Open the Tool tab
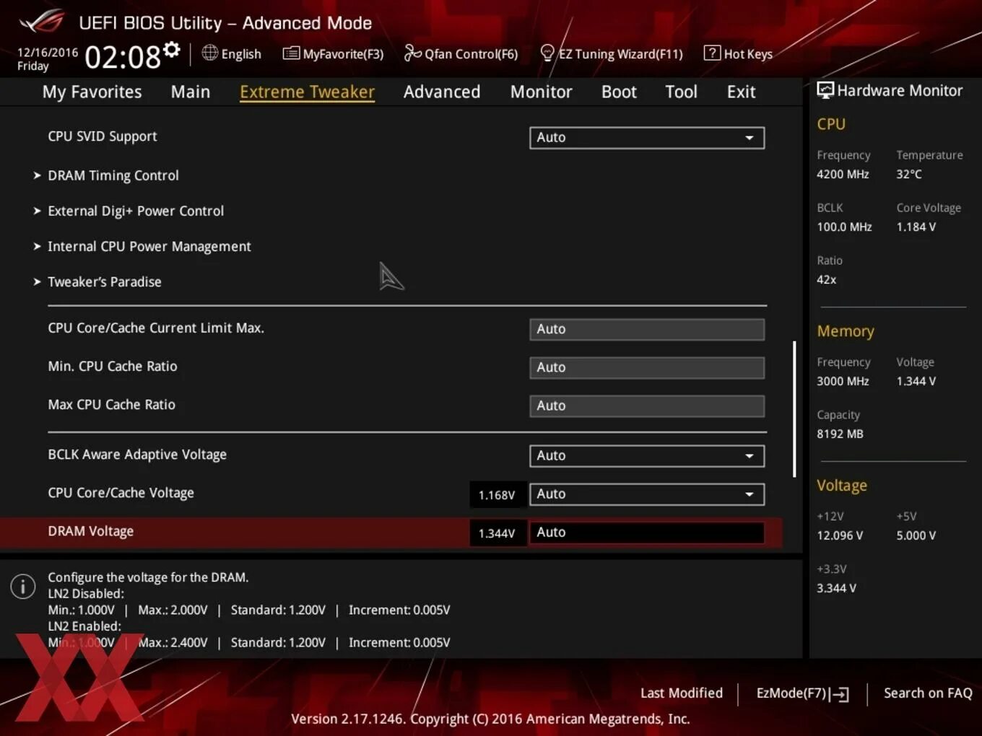Viewport: 982px width, 736px height. pos(681,92)
